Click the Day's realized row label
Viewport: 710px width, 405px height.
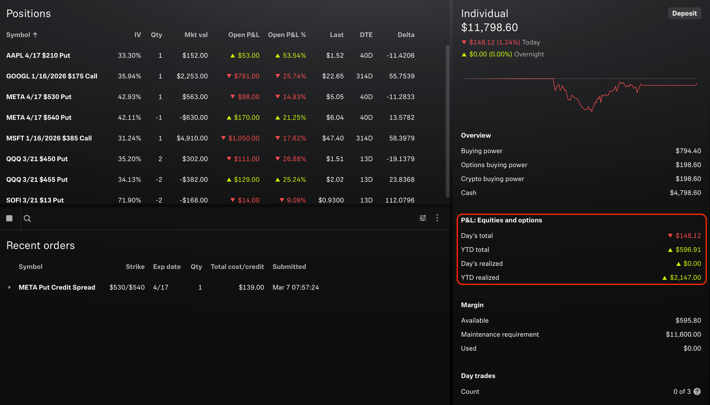pos(482,264)
